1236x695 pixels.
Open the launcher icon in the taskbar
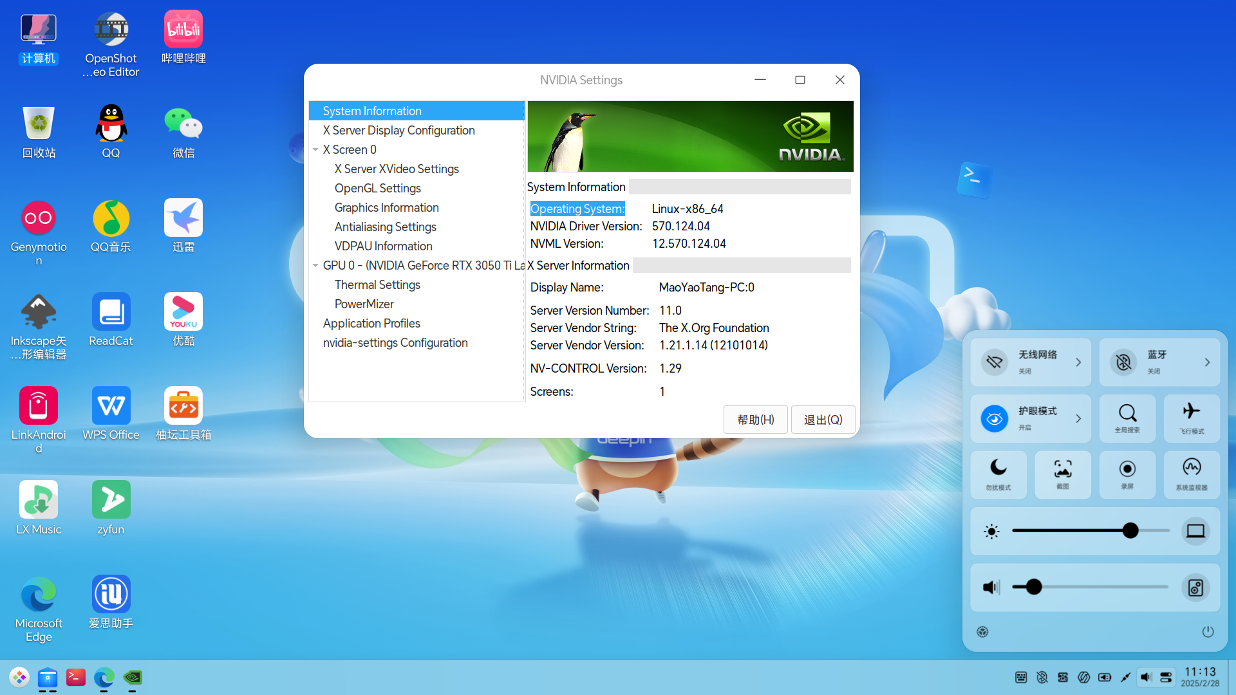[x=19, y=677]
